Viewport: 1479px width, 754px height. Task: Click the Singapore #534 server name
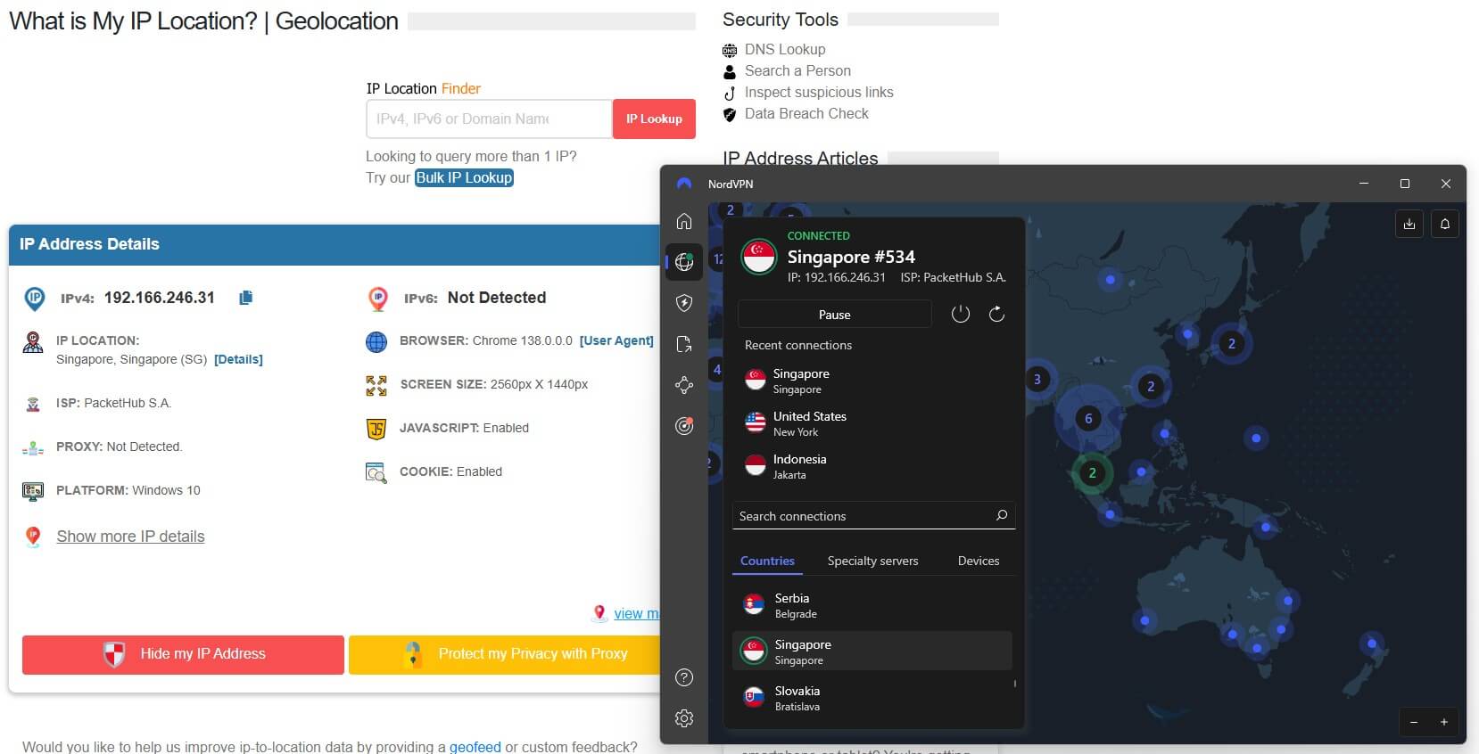[851, 257]
